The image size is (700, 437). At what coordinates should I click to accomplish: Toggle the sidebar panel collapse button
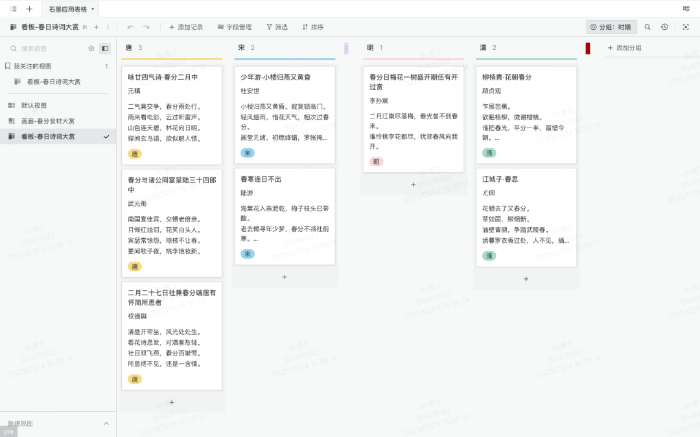104,49
